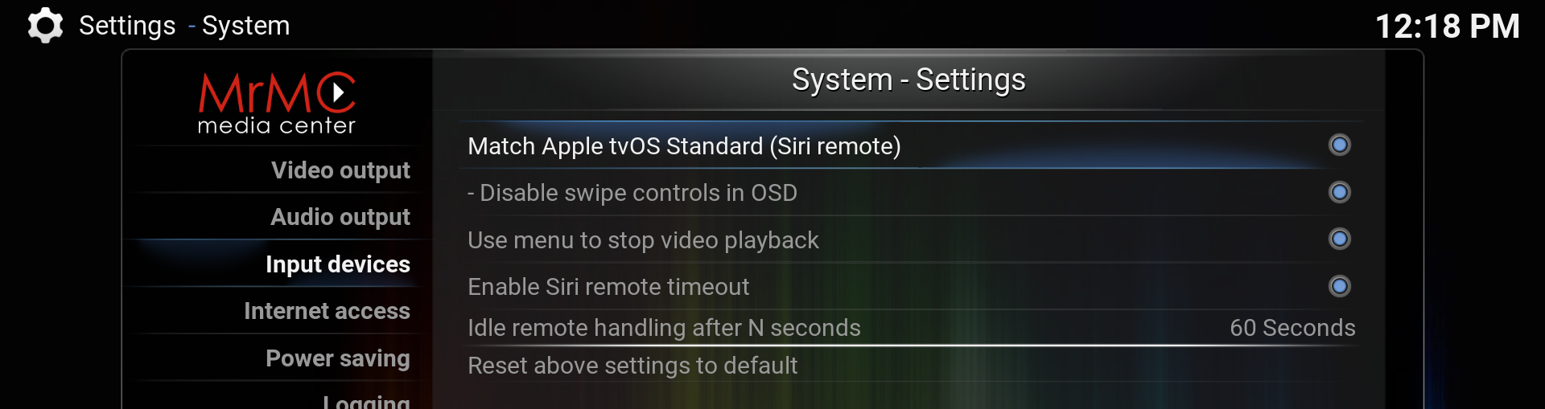Toggle Match Apple tvOS Standard radio button
Screen dimensions: 1545x409
pos(1339,145)
